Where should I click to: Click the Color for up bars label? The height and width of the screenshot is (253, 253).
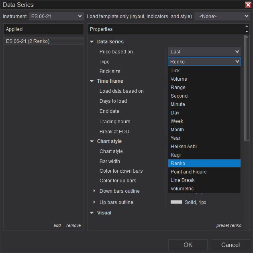(x=118, y=181)
